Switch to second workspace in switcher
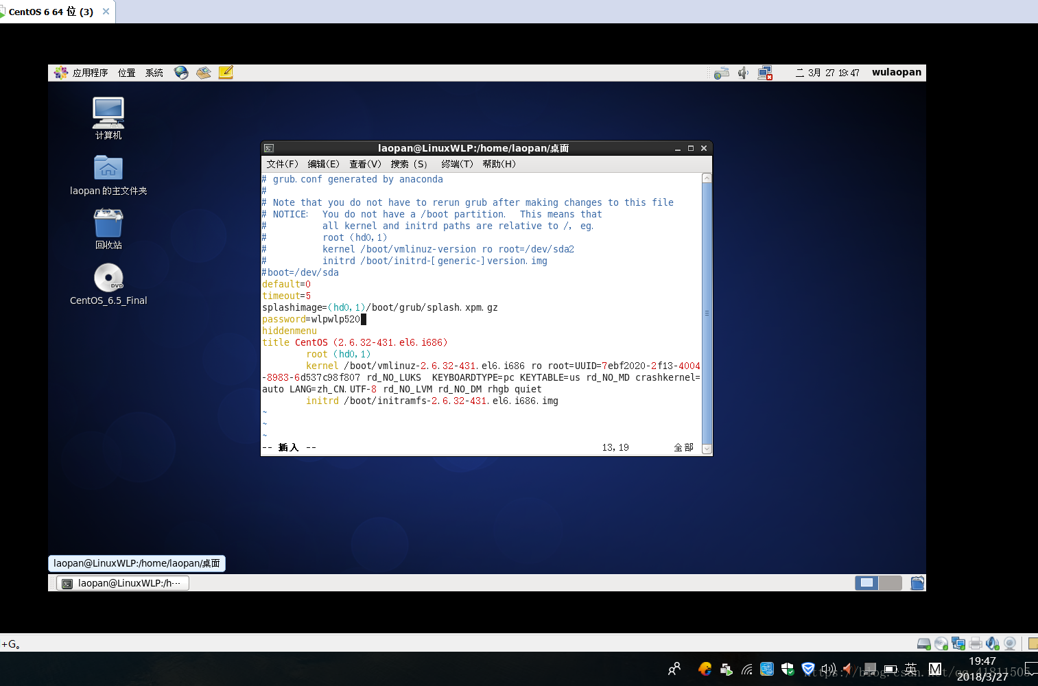The height and width of the screenshot is (686, 1038). click(890, 583)
